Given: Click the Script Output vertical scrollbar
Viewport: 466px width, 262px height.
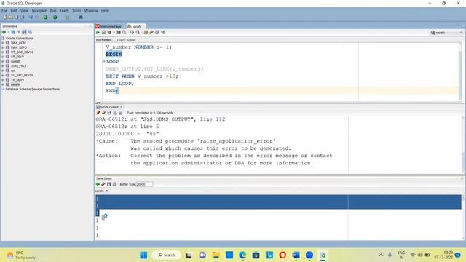Looking at the screenshot, I should coord(463,145).
